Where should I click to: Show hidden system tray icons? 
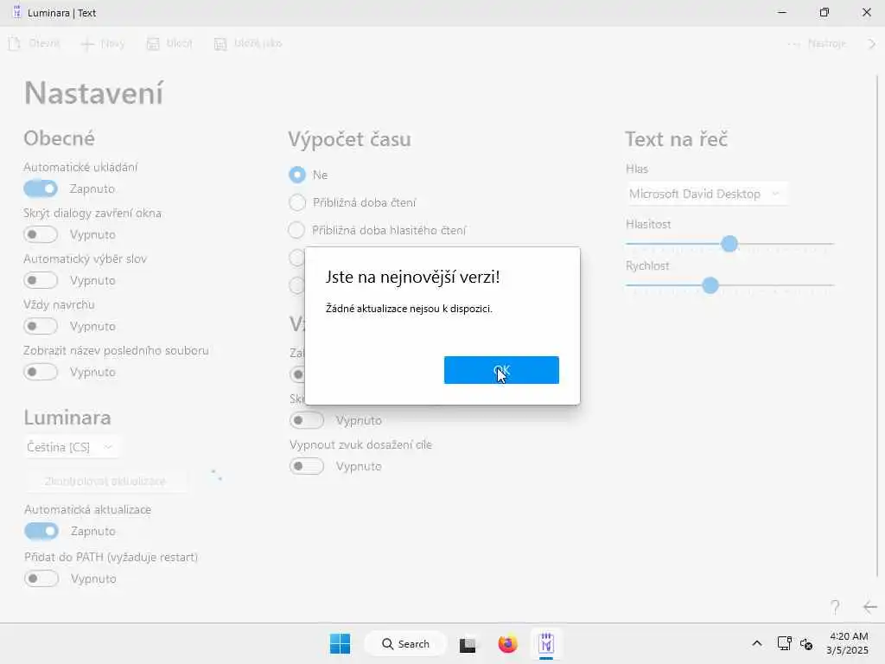pos(757,643)
